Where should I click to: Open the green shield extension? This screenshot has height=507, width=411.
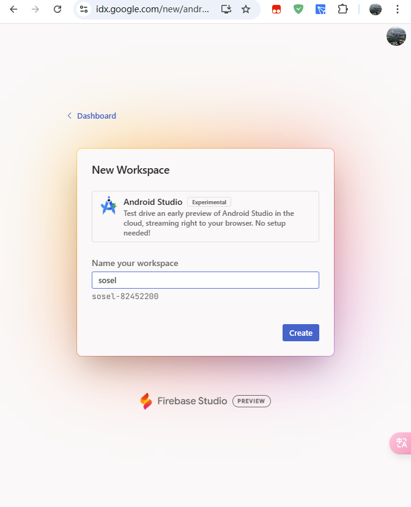click(x=298, y=9)
